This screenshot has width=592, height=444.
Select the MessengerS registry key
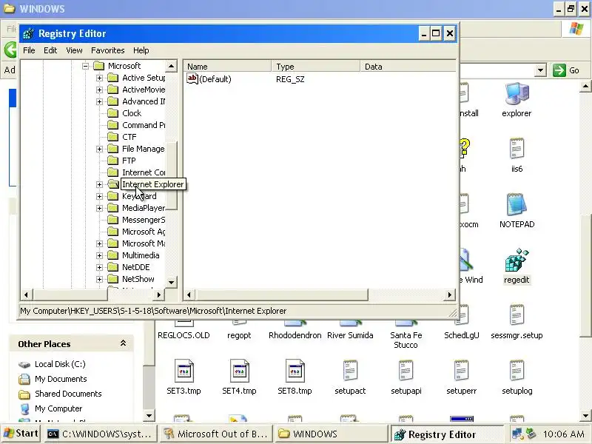pos(144,220)
